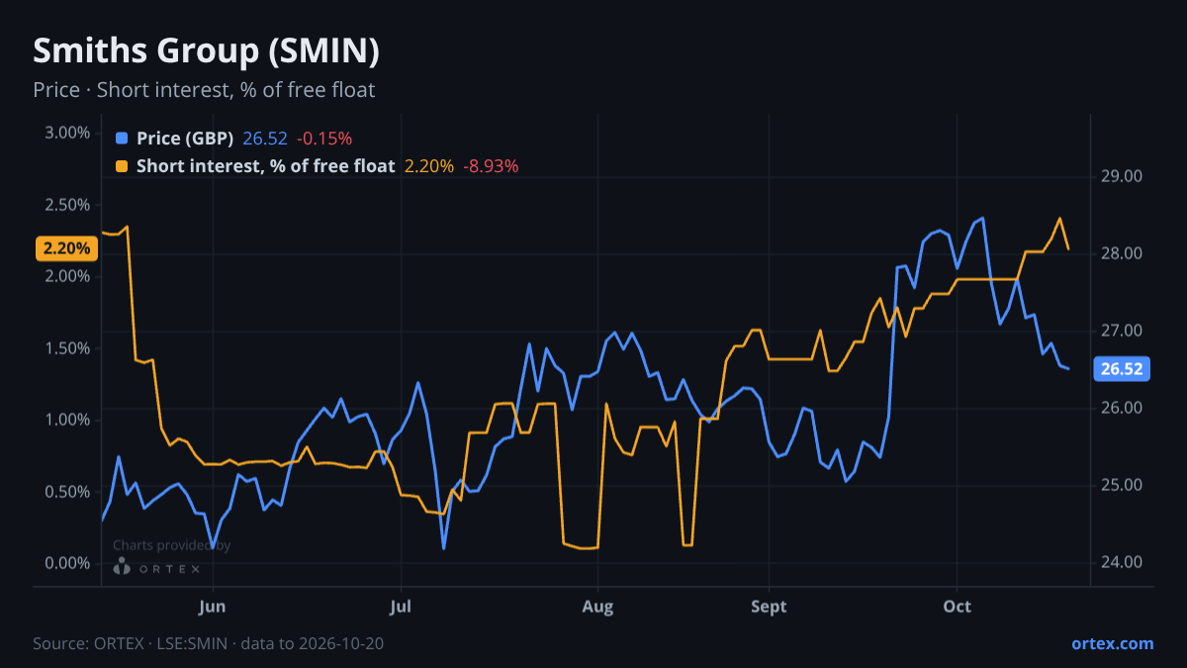1187x668 pixels.
Task: Toggle the Short interest, % of free float legend label
Action: point(266,166)
